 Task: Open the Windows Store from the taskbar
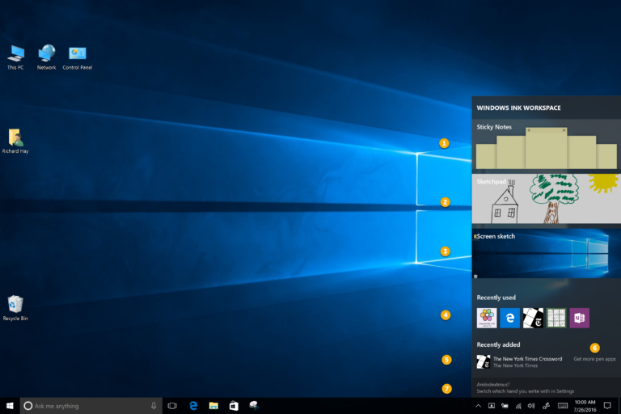click(x=234, y=405)
